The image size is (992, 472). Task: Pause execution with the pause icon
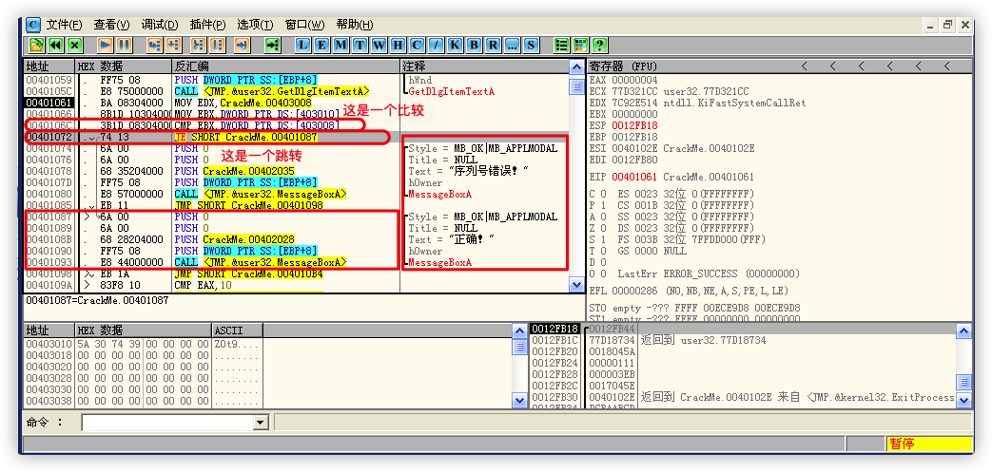coord(124,45)
